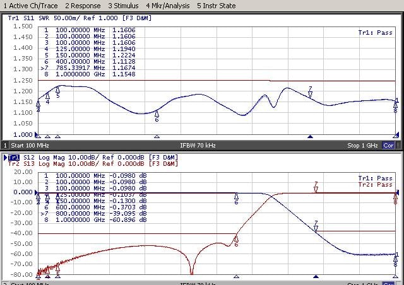
Task: Select active marker 7 on the SWR trace
Action: 310,92
